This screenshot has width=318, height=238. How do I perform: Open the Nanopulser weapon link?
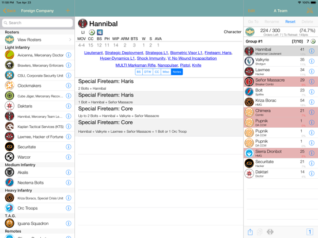coord(168,65)
